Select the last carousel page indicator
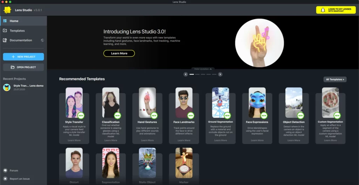The height and width of the screenshot is (185, 359). click(214, 74)
